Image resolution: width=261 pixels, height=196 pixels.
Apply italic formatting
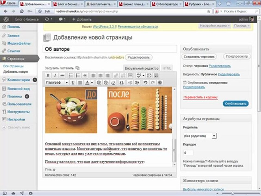click(55, 75)
